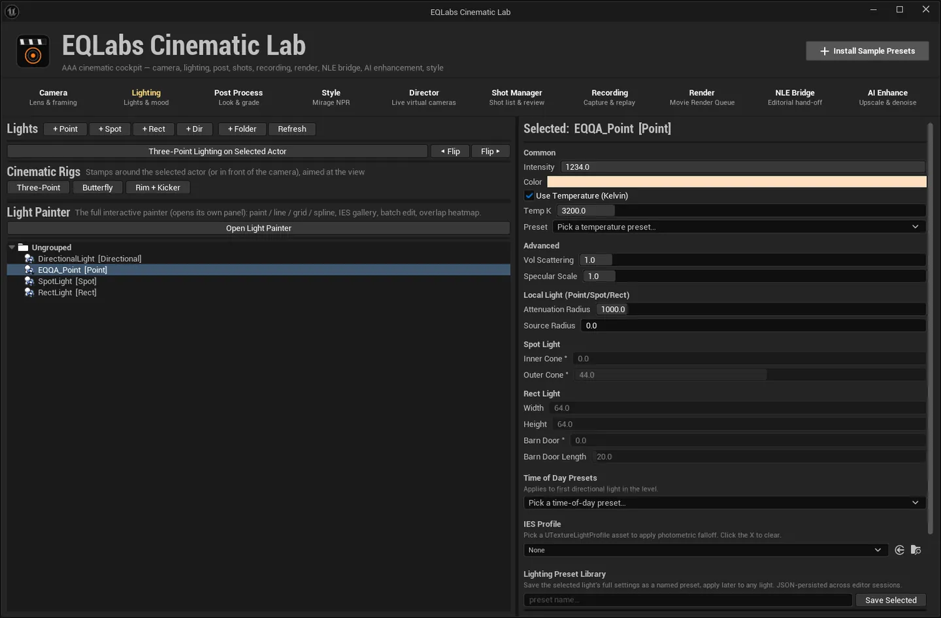Viewport: 941px width, 618px height.
Task: Focus the preset name text field
Action: pyautogui.click(x=688, y=600)
